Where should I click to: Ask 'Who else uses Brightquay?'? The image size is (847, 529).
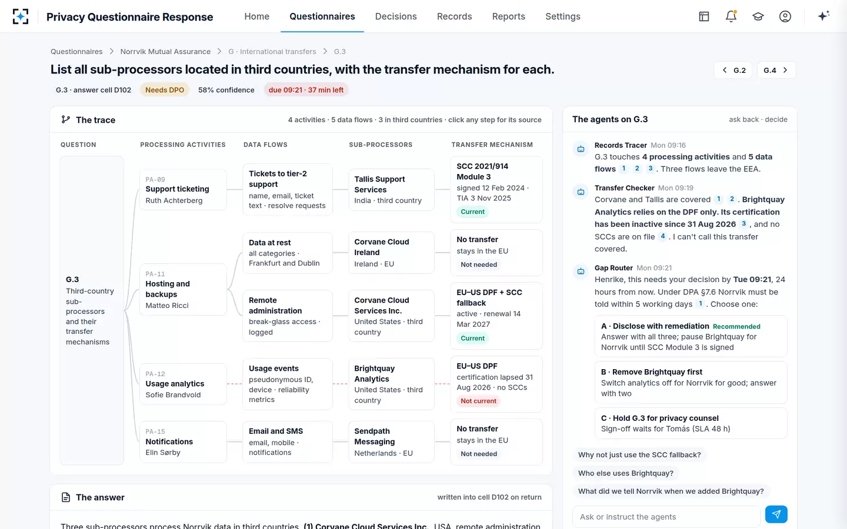point(626,473)
